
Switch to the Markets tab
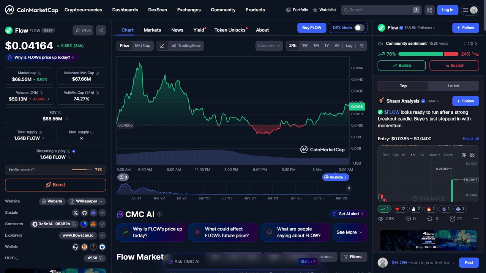[x=152, y=30]
